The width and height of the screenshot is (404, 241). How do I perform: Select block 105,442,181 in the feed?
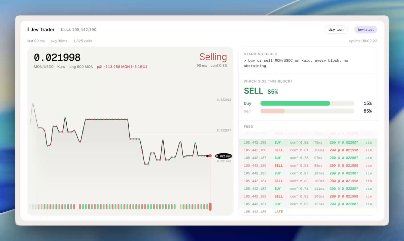[x=307, y=204]
